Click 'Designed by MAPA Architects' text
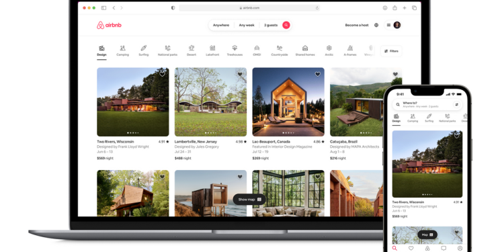The height and width of the screenshot is (252, 504). pyautogui.click(x=355, y=146)
